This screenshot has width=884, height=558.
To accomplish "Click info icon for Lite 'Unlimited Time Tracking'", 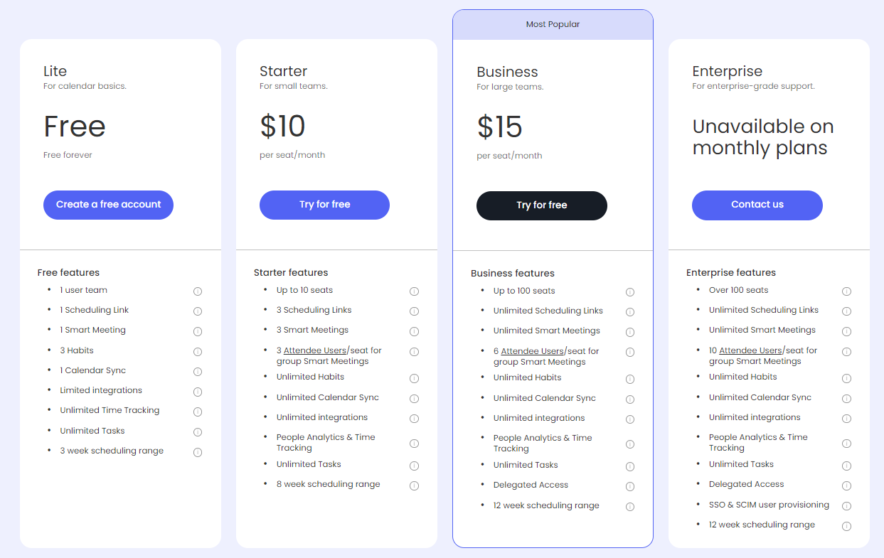I will pos(198,412).
